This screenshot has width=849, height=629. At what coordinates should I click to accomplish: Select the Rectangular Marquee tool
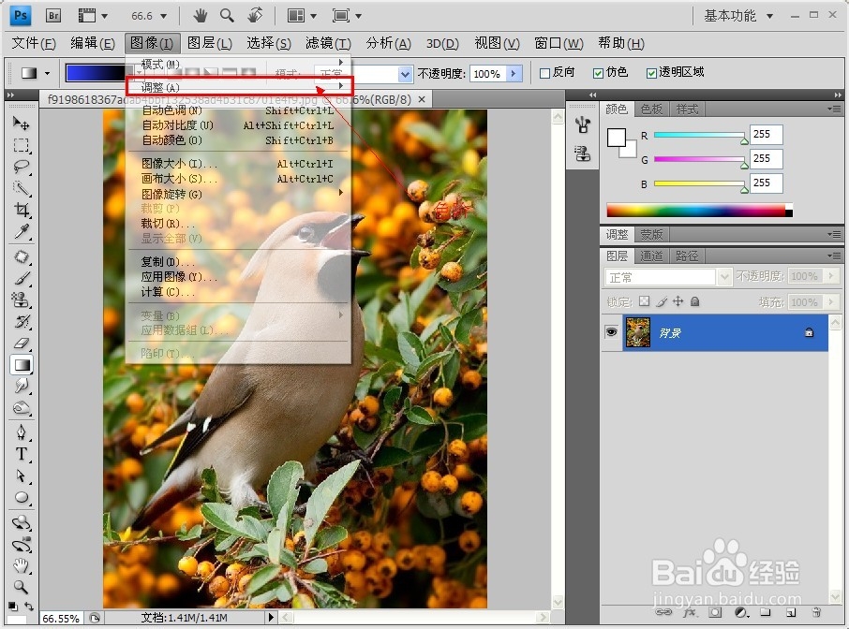click(22, 145)
